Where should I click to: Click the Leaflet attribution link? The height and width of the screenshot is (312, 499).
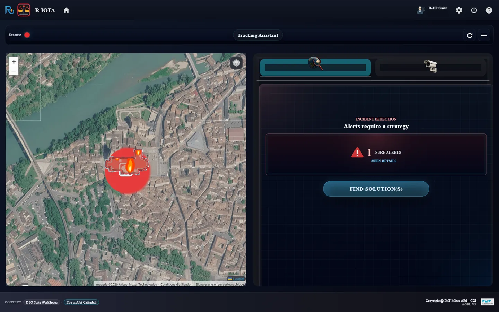coord(238,279)
